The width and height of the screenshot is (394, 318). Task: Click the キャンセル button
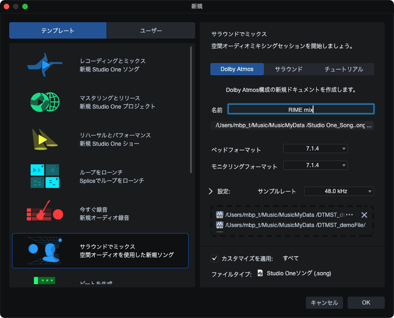click(x=324, y=303)
